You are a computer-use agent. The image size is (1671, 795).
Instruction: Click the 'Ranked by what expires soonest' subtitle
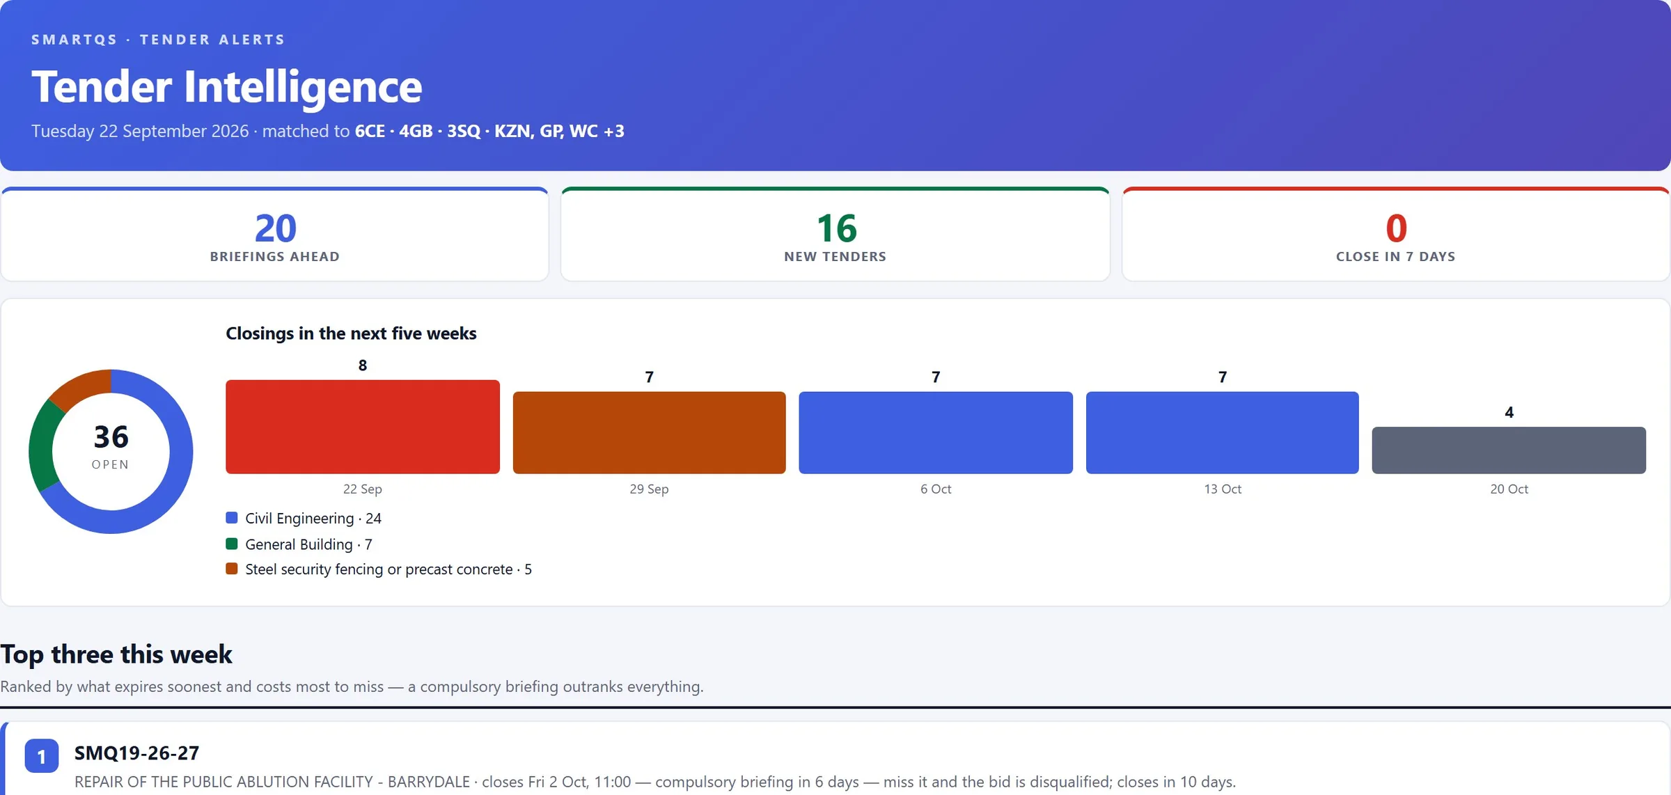coord(352,686)
